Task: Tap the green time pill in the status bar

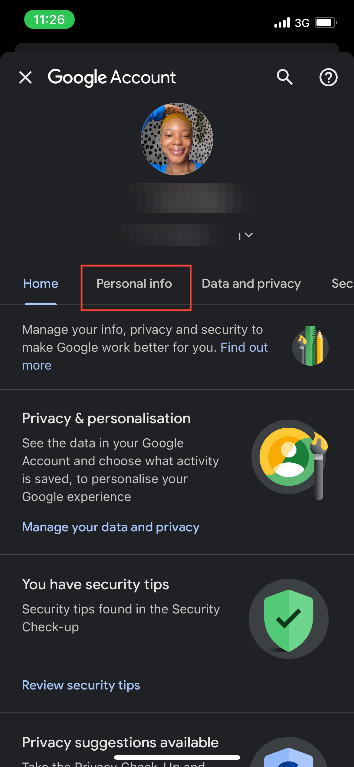Action: click(x=49, y=19)
